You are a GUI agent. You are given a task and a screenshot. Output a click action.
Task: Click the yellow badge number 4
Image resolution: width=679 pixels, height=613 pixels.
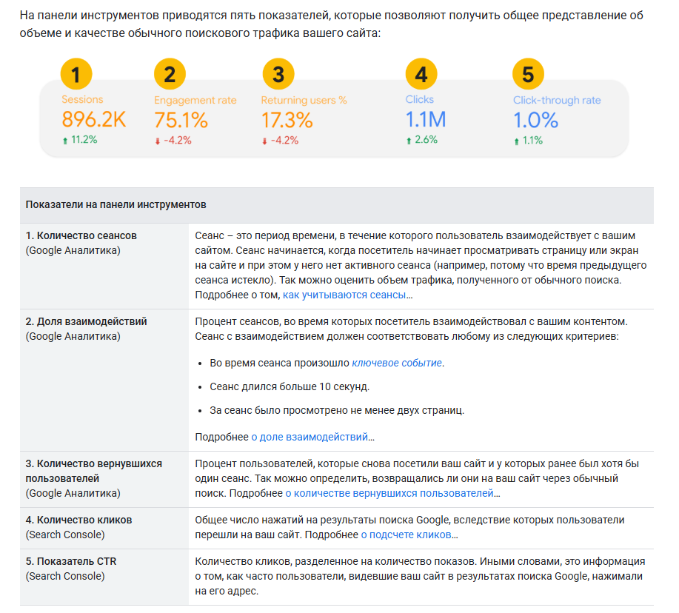(x=421, y=74)
